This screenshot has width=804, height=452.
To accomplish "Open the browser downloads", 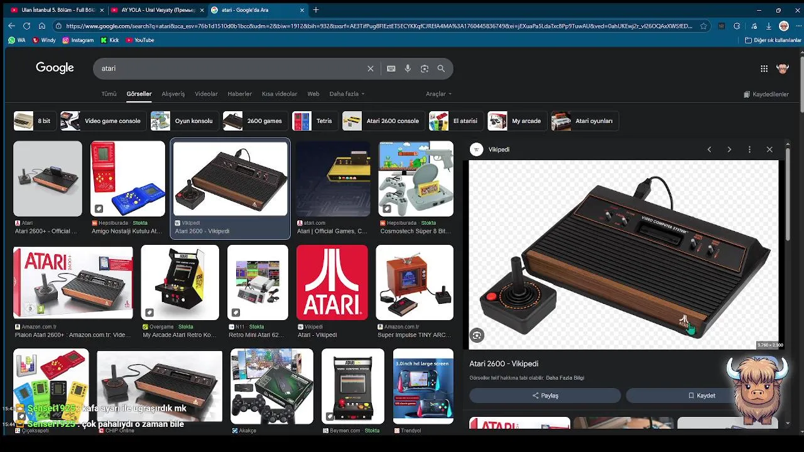I will [x=769, y=26].
